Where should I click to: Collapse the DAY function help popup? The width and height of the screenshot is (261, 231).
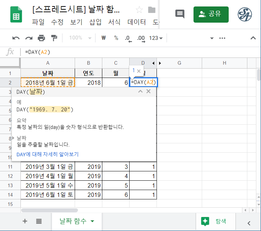[x=140, y=92]
